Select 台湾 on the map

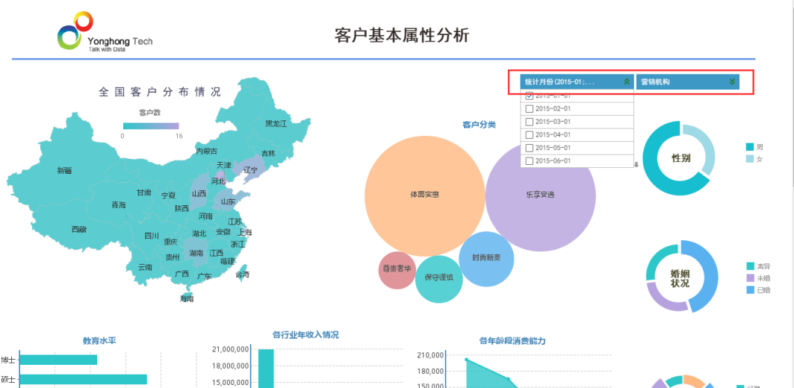pyautogui.click(x=242, y=275)
